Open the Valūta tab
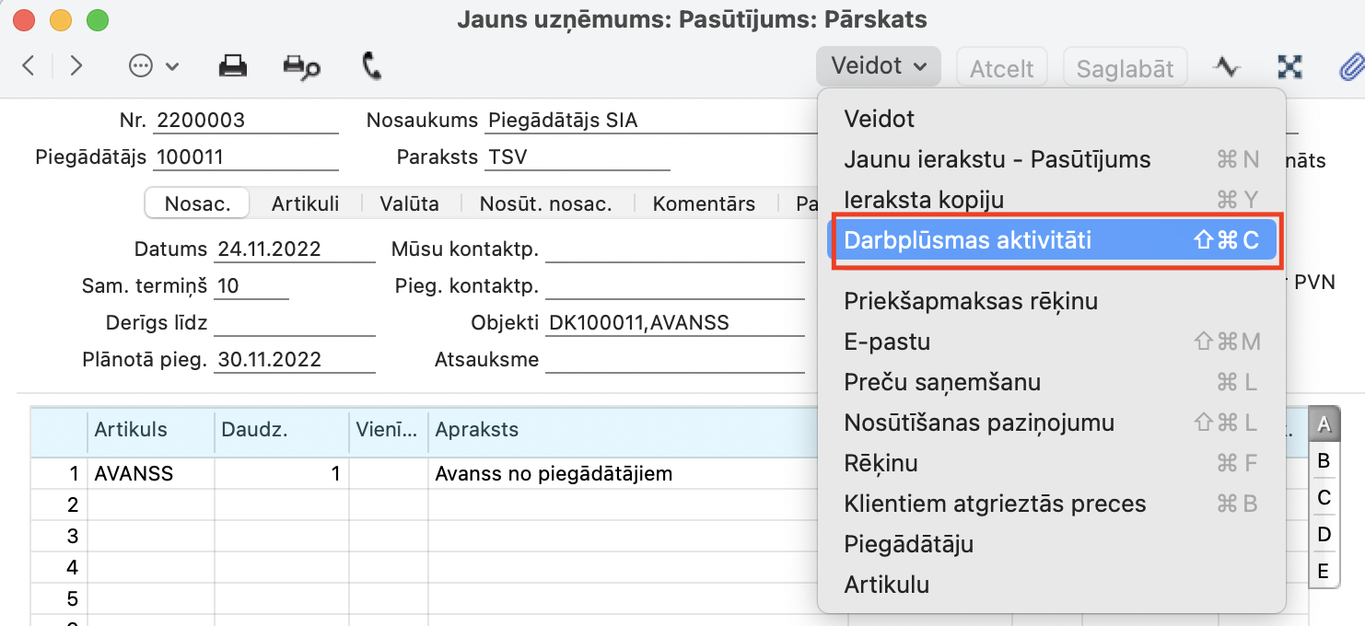 click(409, 203)
